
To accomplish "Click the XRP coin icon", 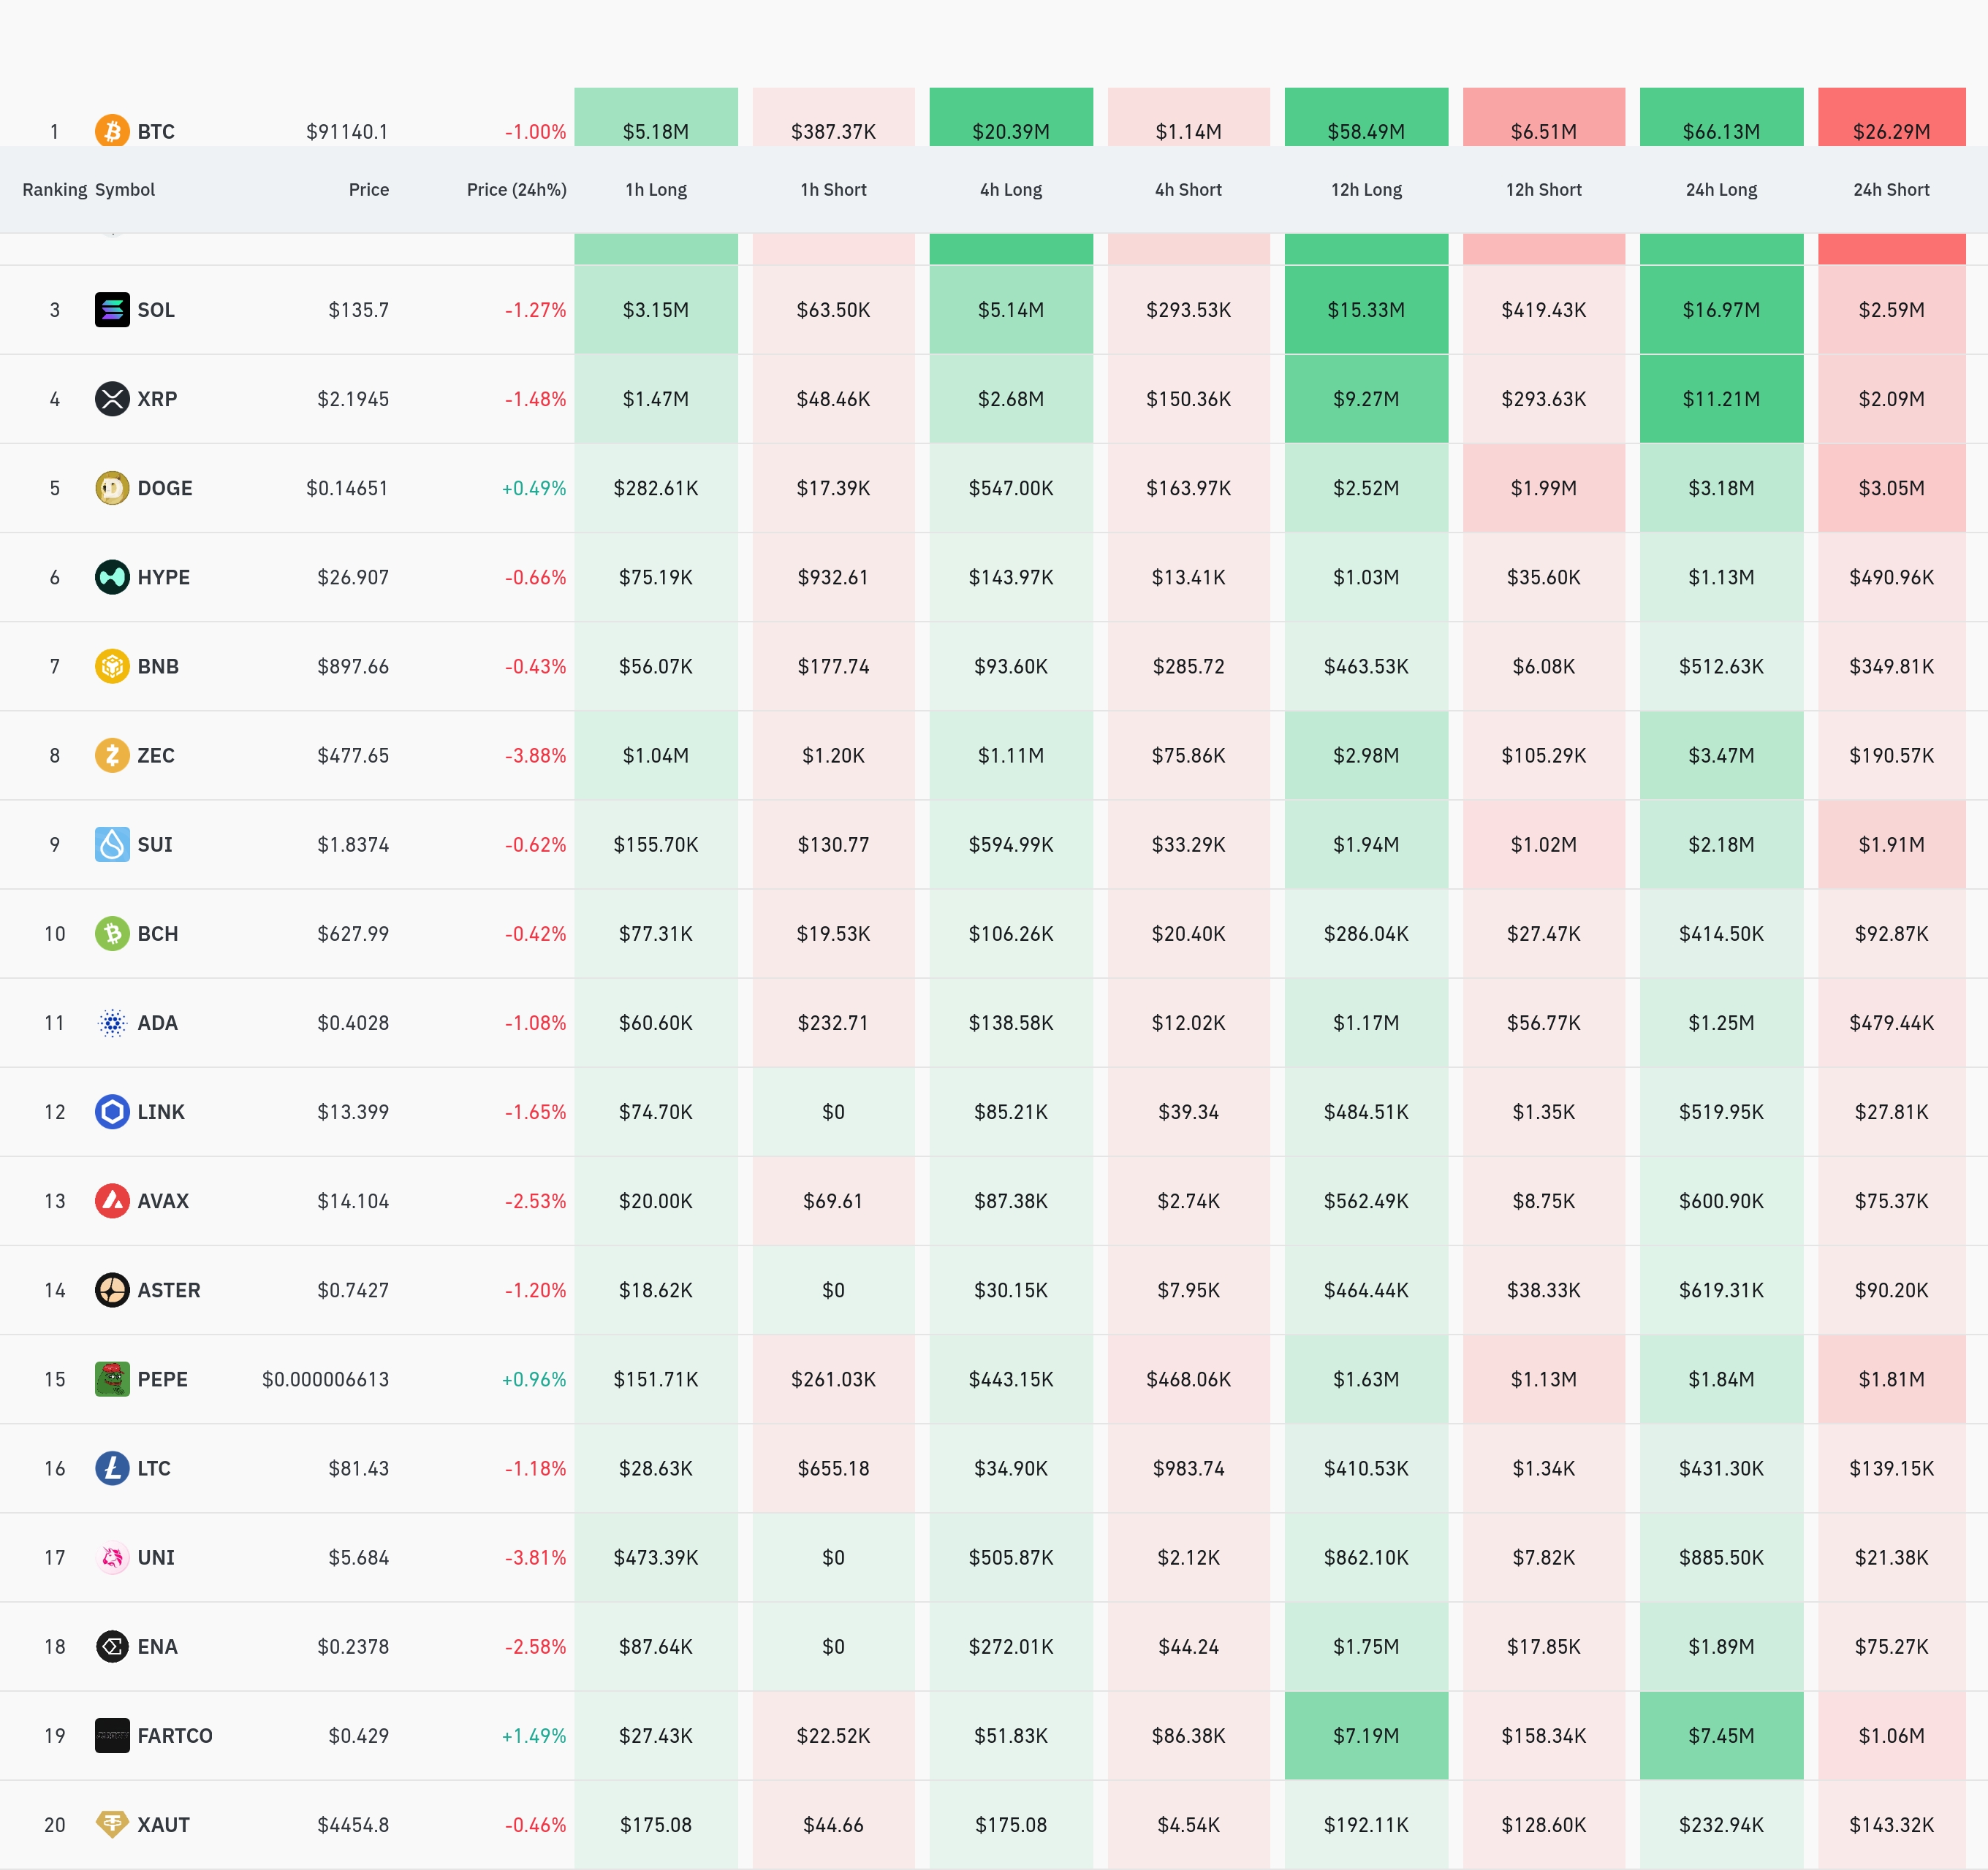I will coord(112,399).
